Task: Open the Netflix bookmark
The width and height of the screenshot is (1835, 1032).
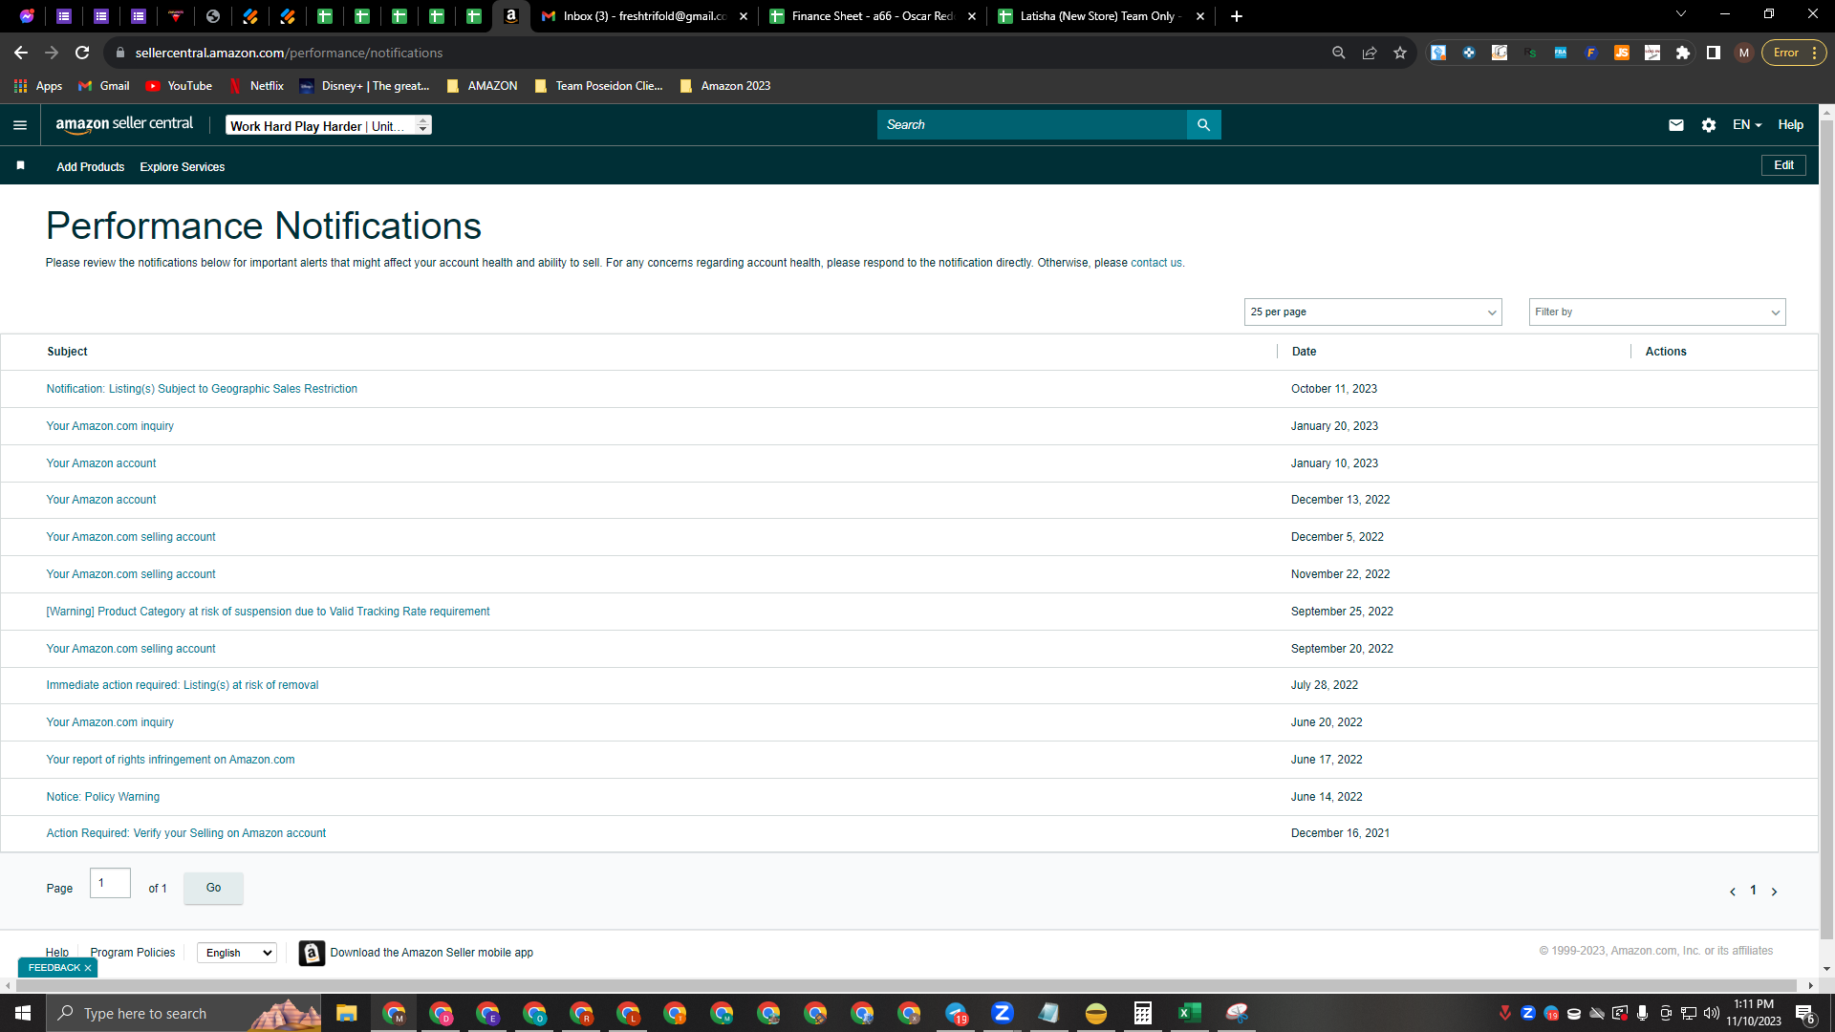Action: pos(256,86)
